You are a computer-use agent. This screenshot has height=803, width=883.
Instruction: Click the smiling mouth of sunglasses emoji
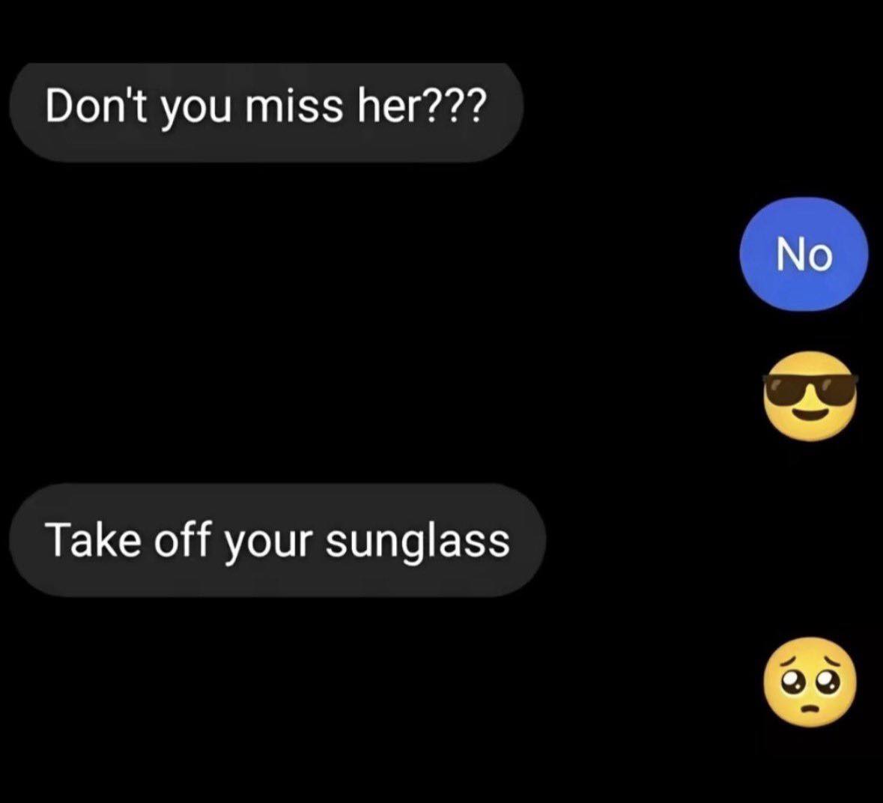pyautogui.click(x=809, y=416)
